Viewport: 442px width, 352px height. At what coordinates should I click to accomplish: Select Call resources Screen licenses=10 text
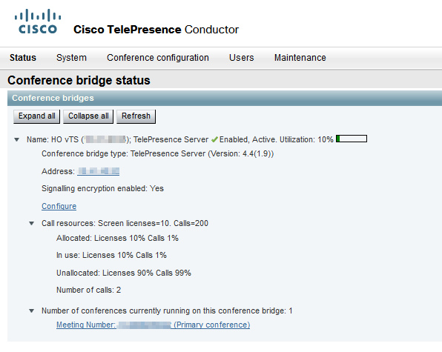pos(125,223)
